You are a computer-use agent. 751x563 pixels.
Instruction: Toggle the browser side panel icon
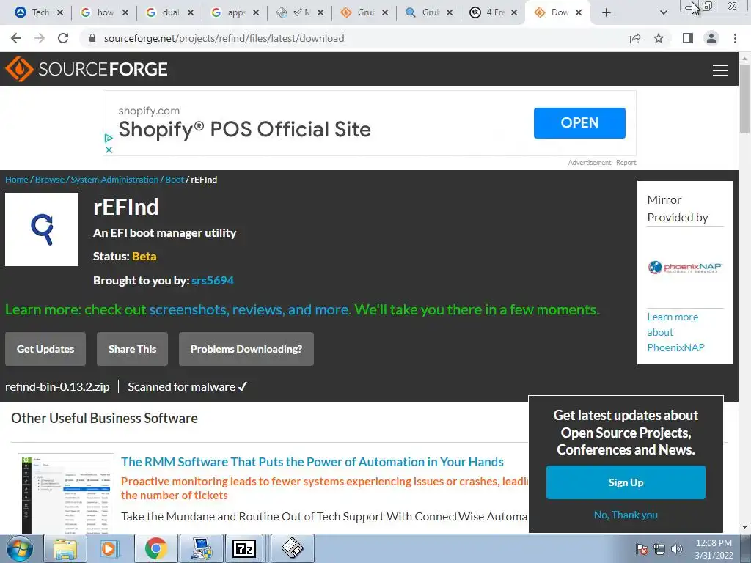click(x=688, y=38)
